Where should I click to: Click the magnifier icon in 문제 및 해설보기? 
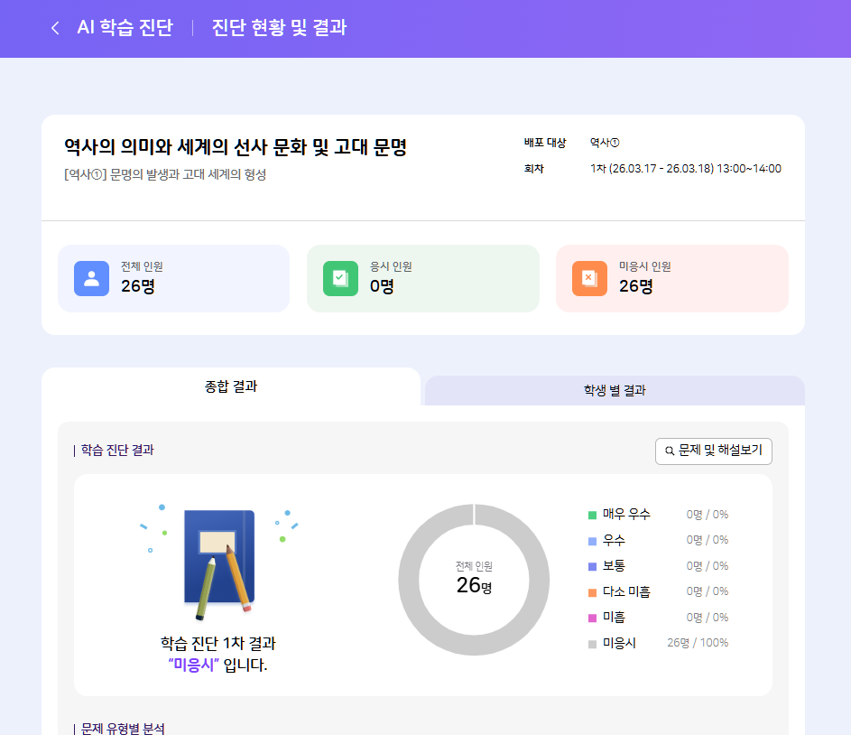click(x=670, y=451)
